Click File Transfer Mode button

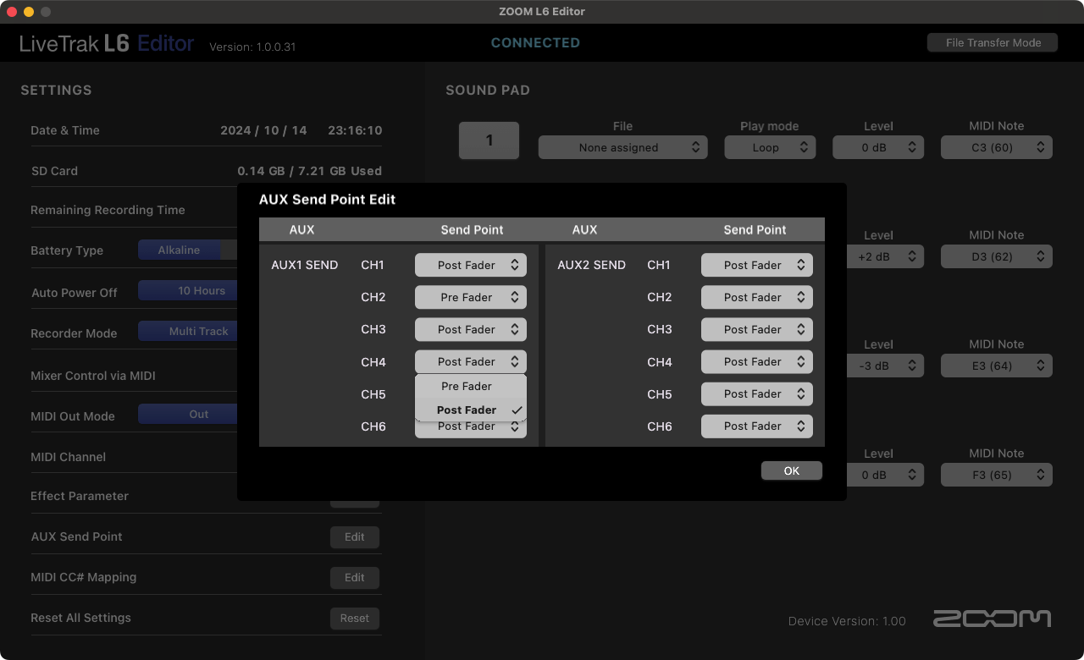click(x=993, y=42)
